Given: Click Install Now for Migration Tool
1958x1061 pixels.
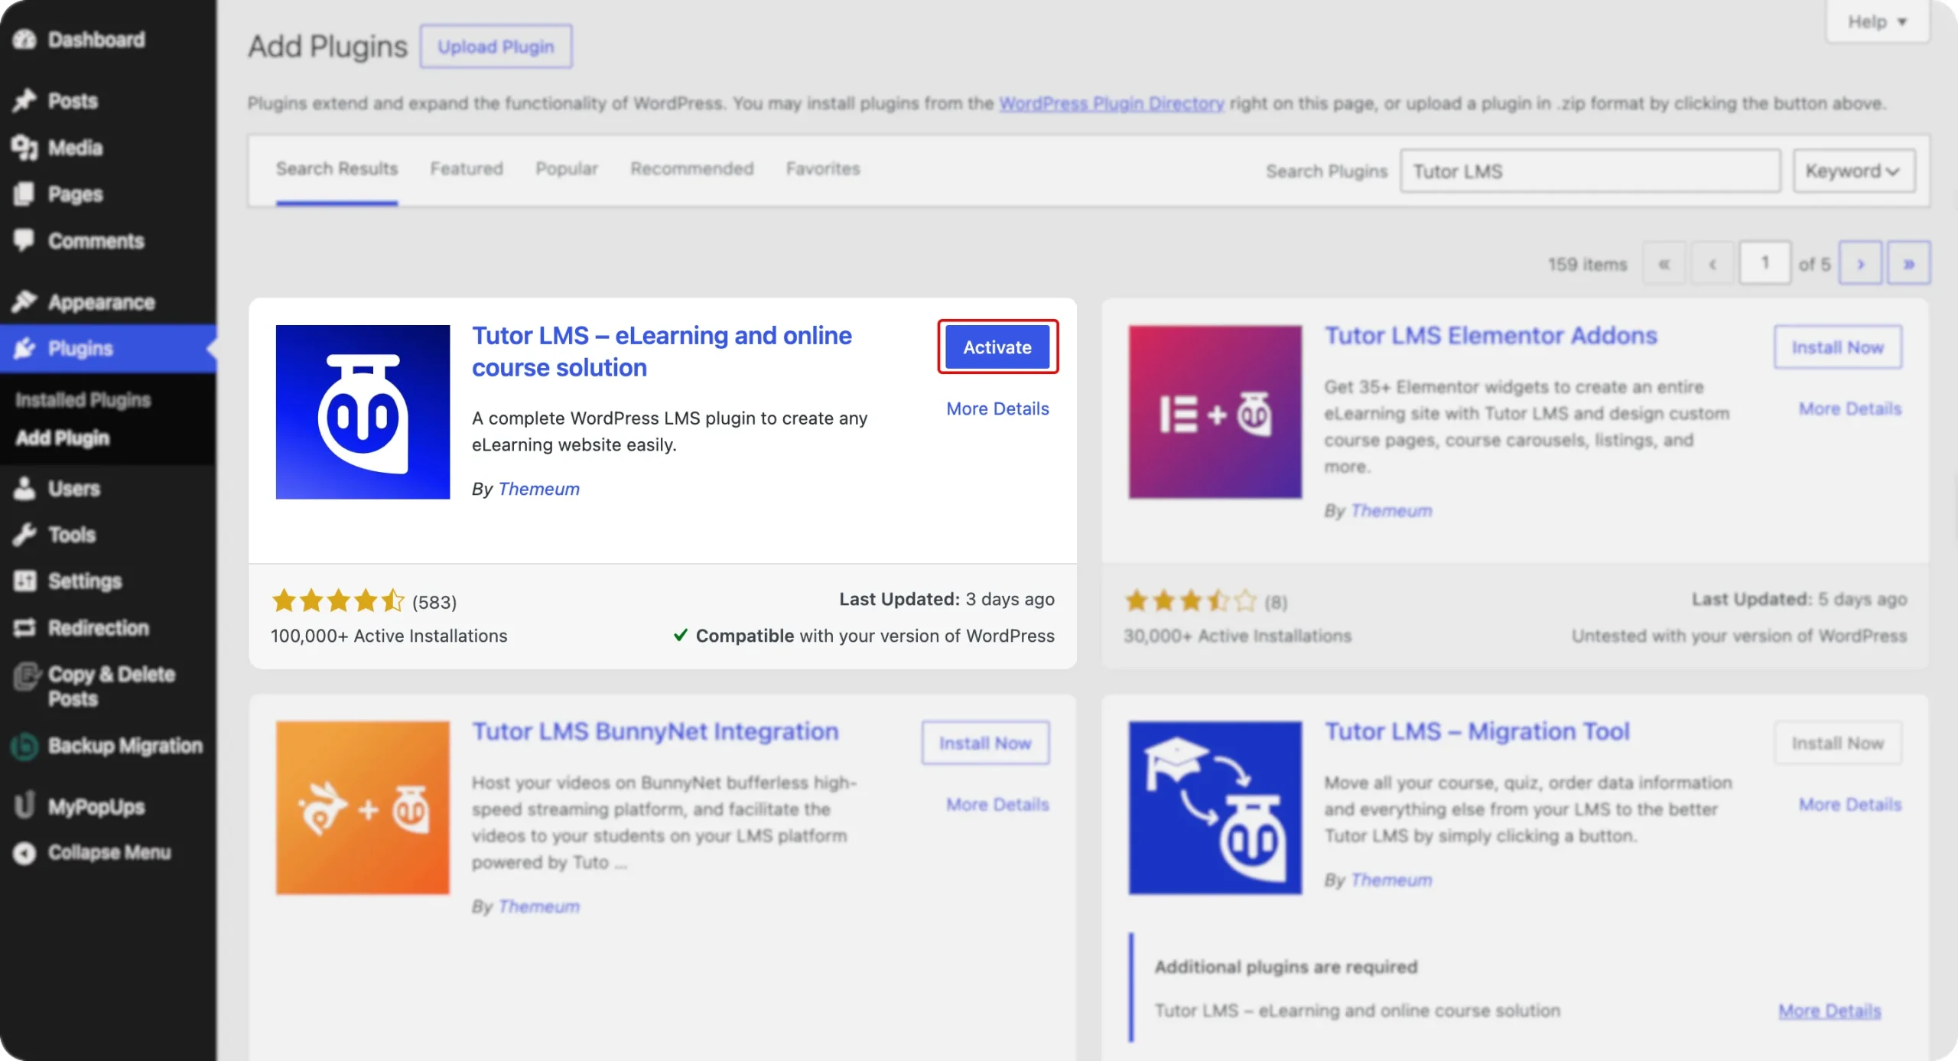Looking at the screenshot, I should 1838,743.
